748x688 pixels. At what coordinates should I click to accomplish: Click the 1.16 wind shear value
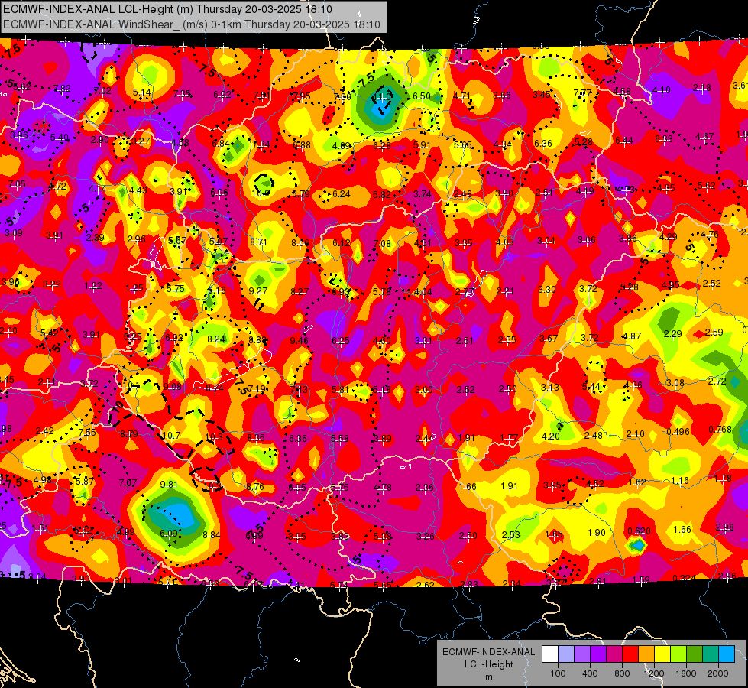(x=680, y=480)
